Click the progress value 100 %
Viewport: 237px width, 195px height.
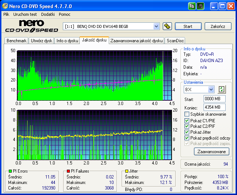[x=223, y=176]
